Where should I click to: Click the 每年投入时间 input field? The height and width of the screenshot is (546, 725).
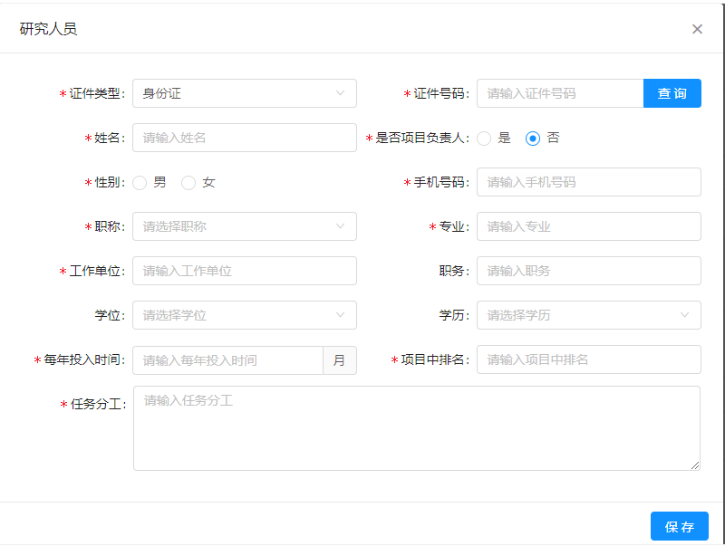pyautogui.click(x=227, y=359)
